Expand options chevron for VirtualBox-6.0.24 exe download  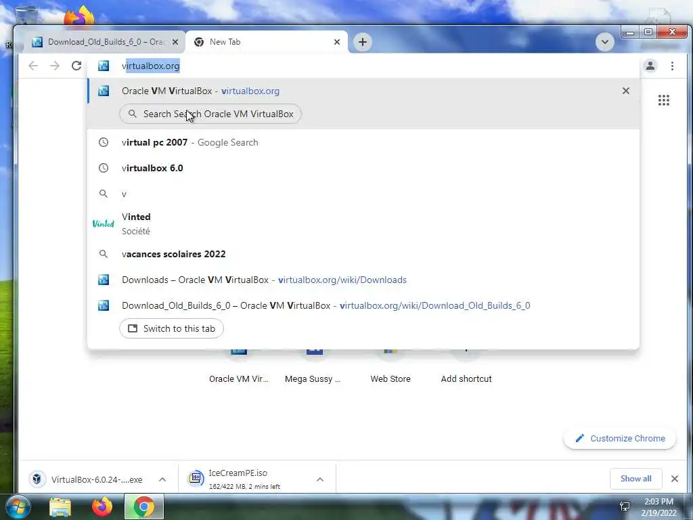coord(162,479)
